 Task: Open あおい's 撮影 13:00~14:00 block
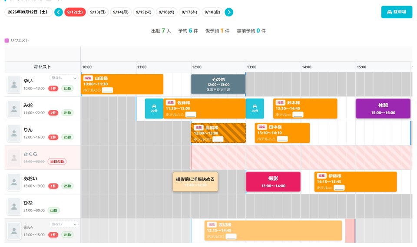point(273,181)
